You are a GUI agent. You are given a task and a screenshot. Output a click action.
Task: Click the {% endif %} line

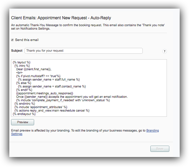click(x=24, y=90)
